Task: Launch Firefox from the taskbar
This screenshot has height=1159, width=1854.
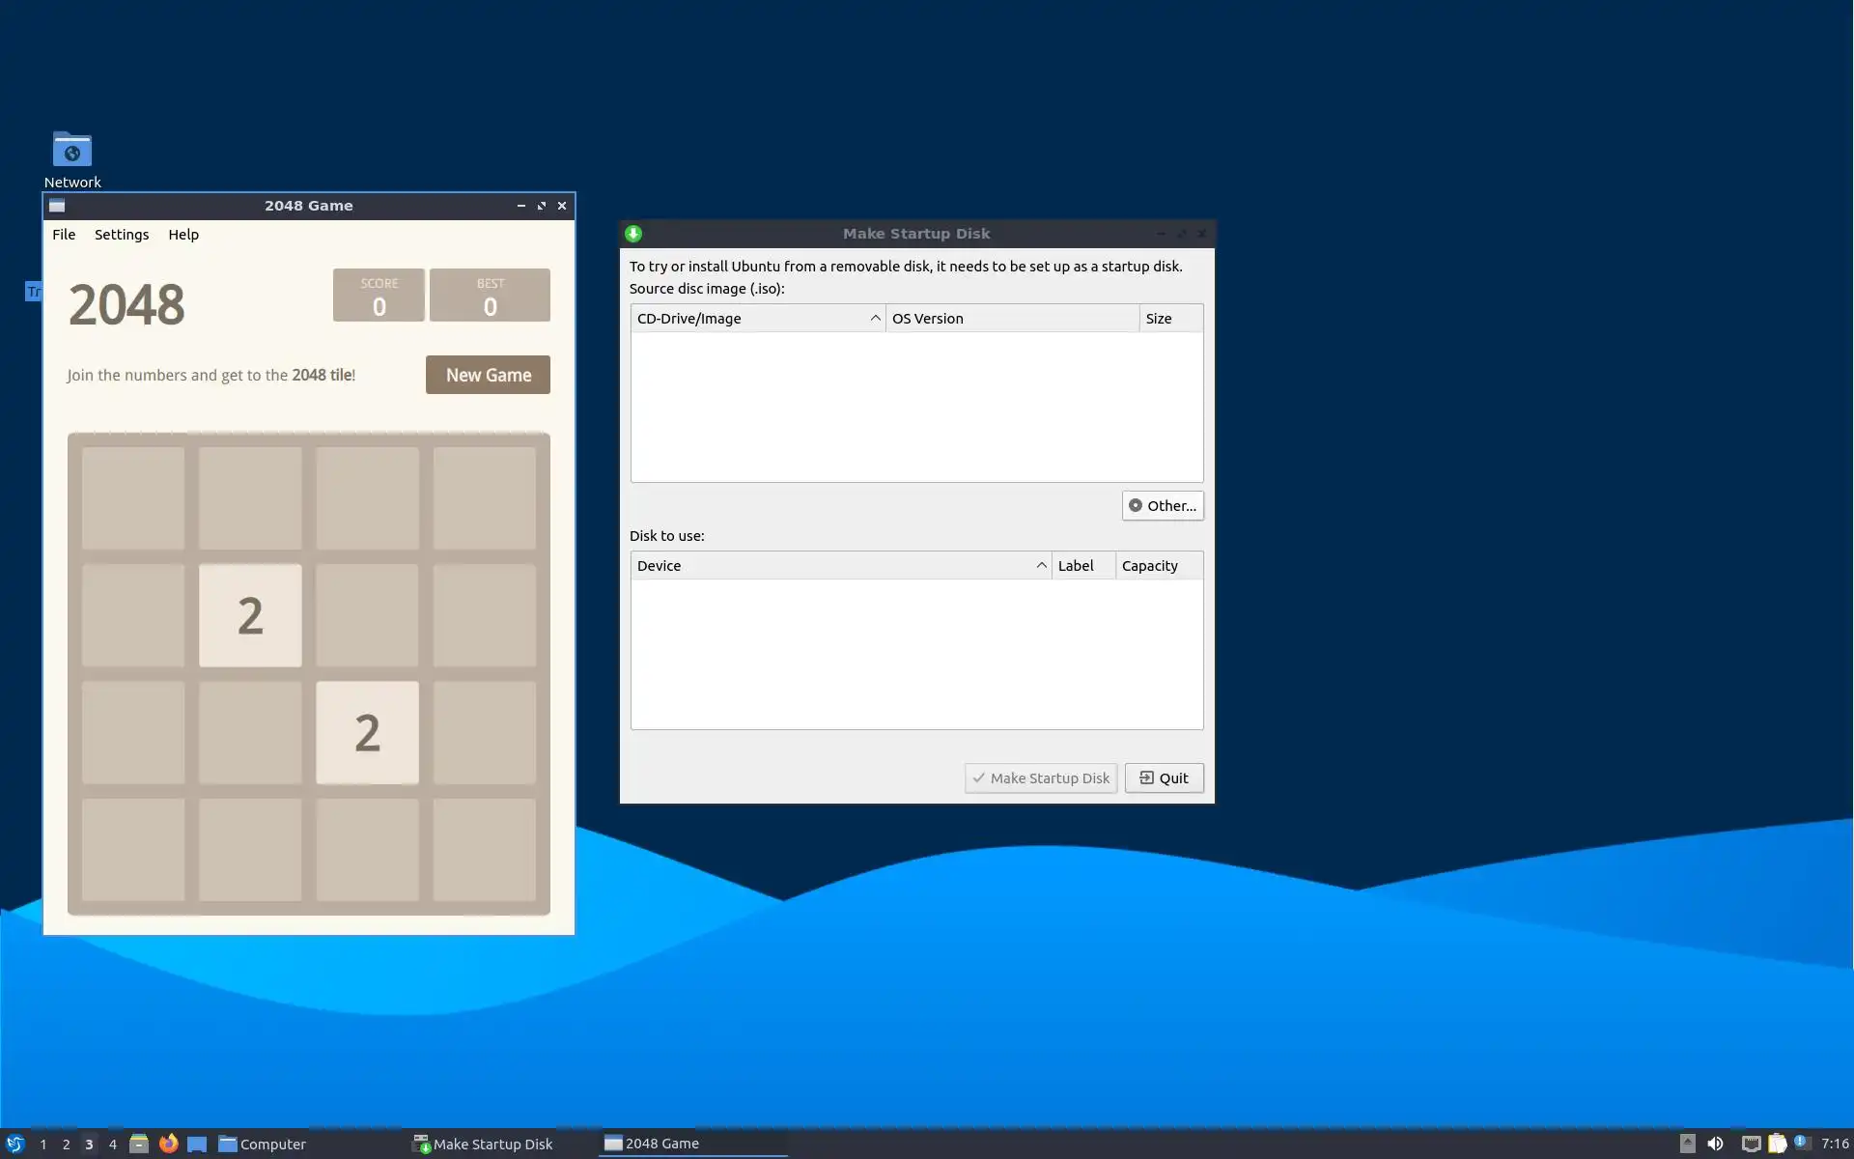Action: coord(168,1144)
